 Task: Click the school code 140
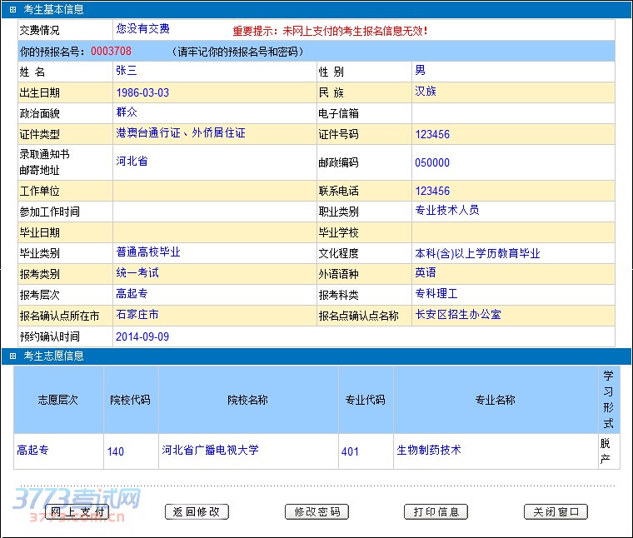pos(116,451)
